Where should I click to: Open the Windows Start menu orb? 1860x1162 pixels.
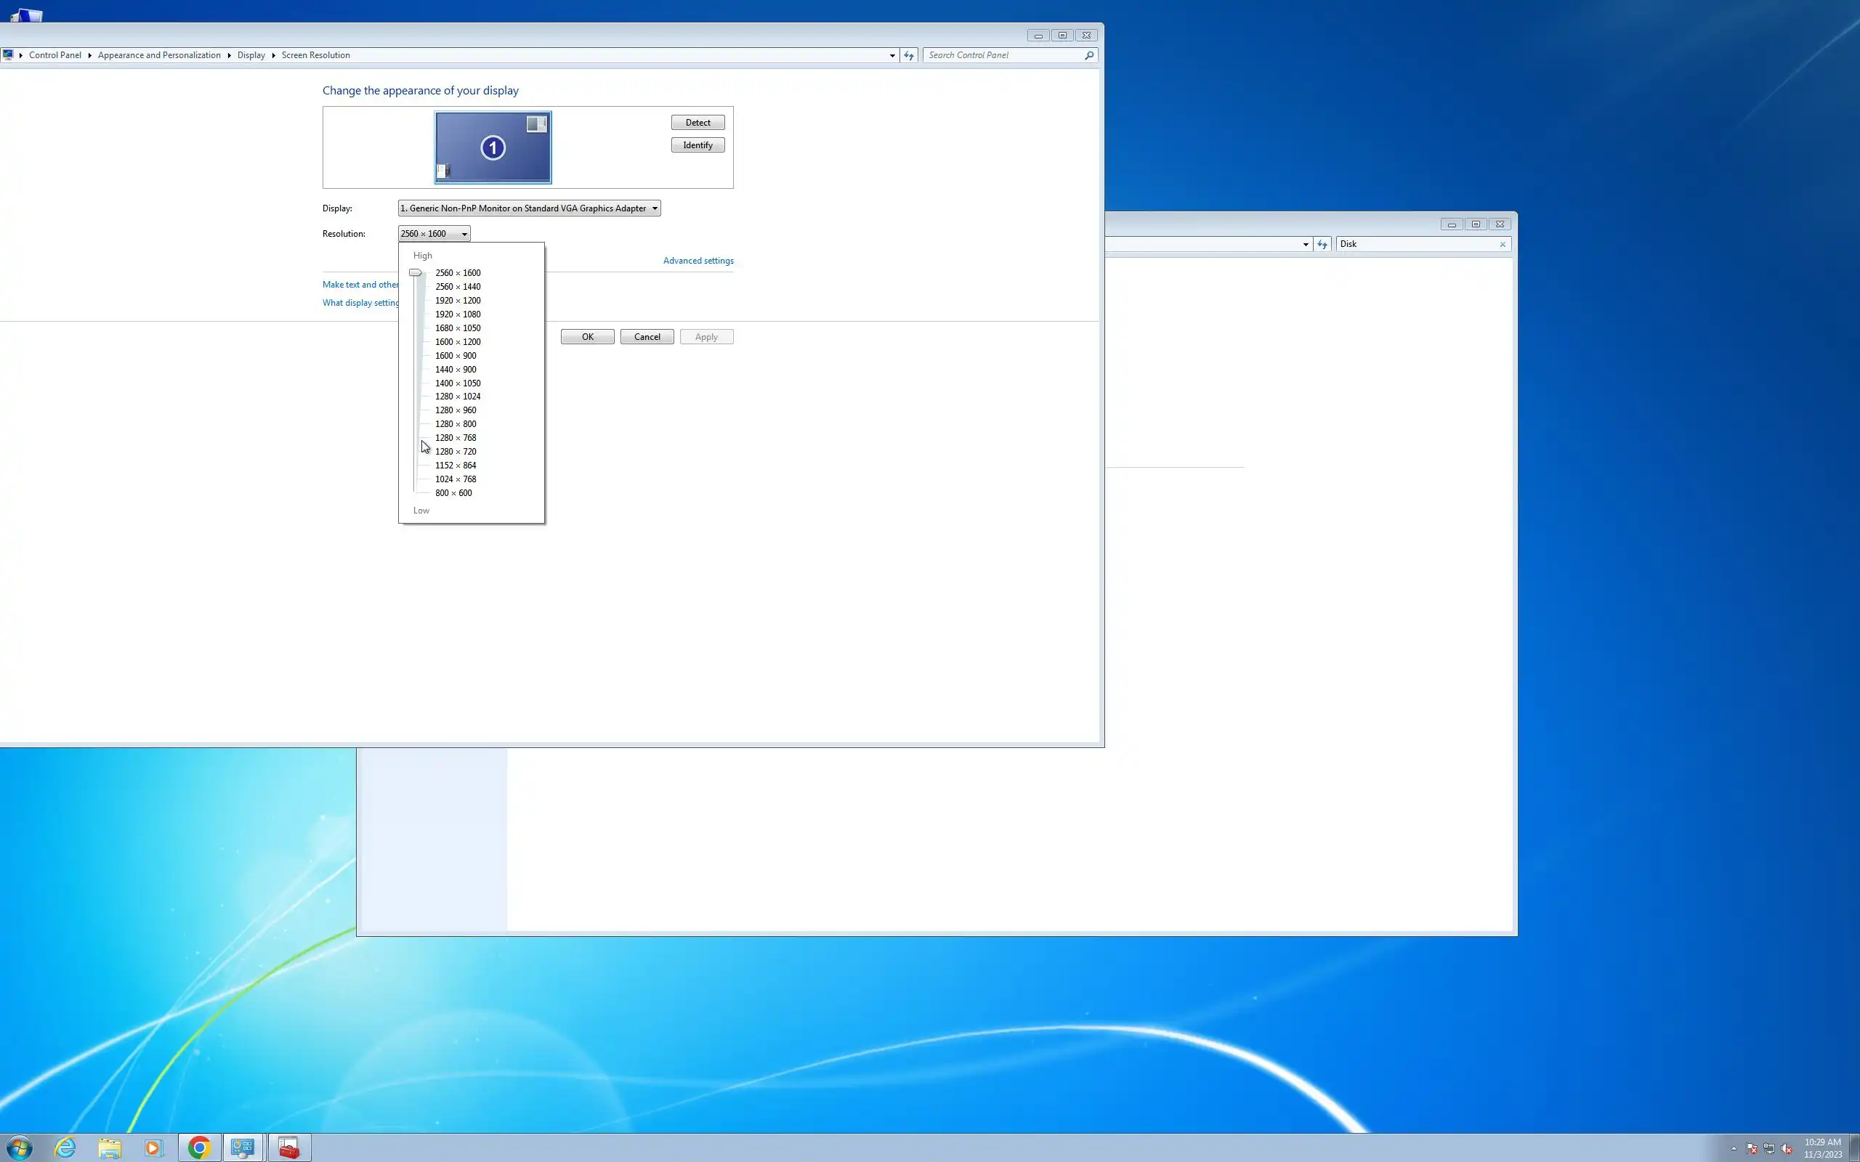point(19,1147)
